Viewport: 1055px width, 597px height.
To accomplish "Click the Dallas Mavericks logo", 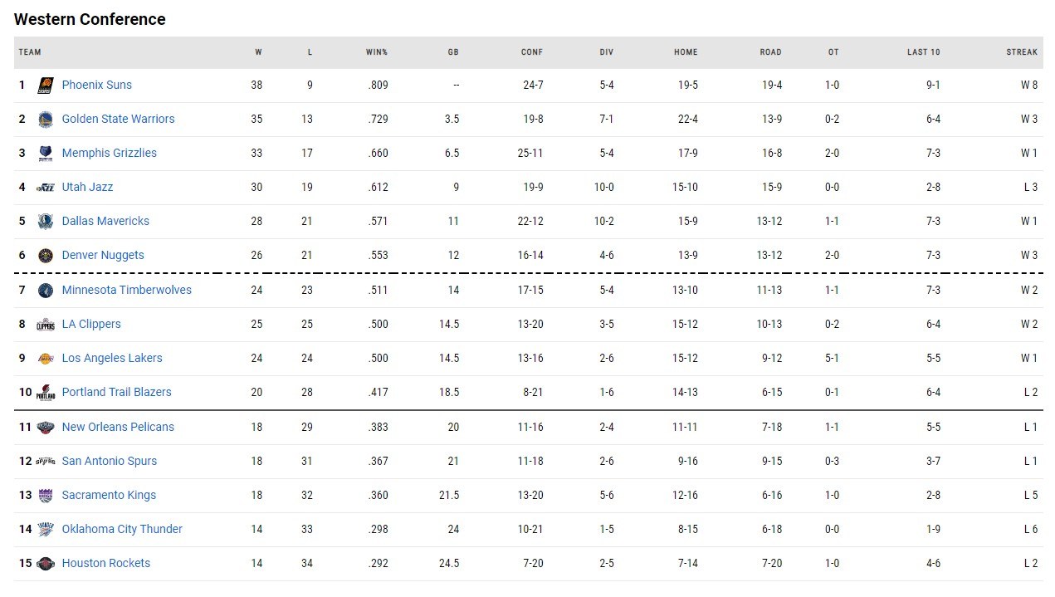I will [x=46, y=221].
